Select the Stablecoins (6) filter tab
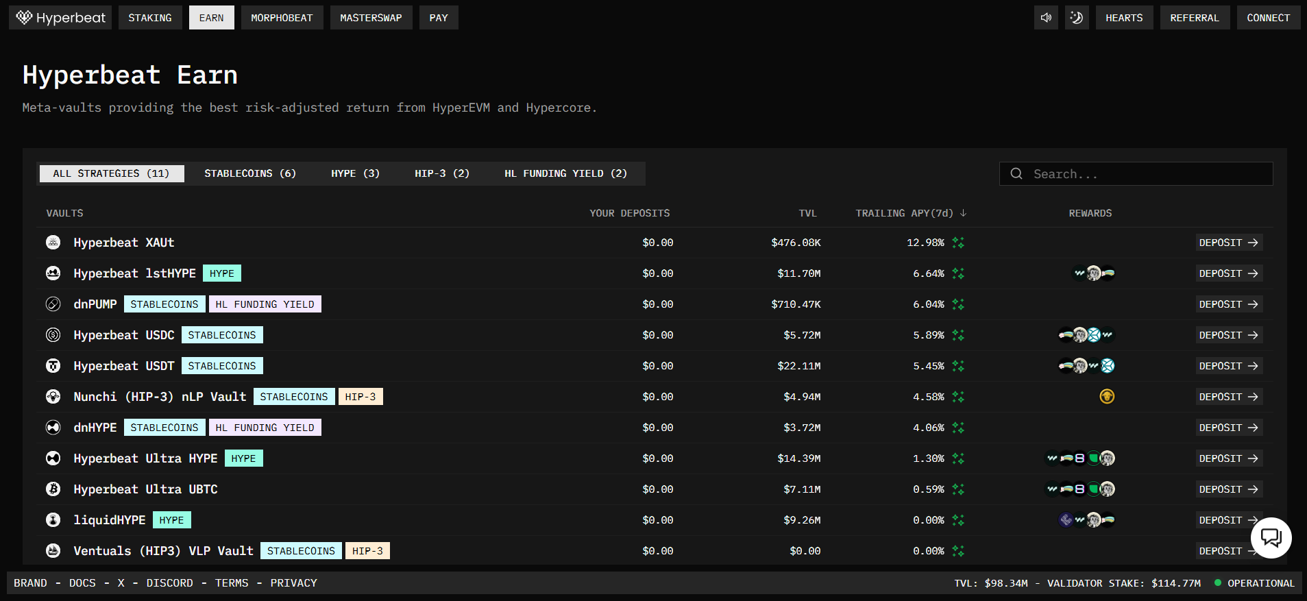 (x=250, y=173)
